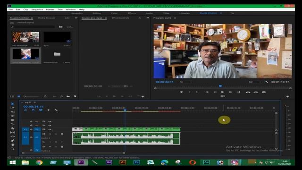
Task: Open the Fit zoom level dropdown
Action: 186,82
